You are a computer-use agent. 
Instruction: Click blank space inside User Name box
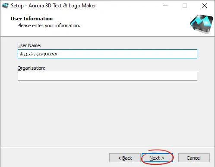tap(126, 54)
